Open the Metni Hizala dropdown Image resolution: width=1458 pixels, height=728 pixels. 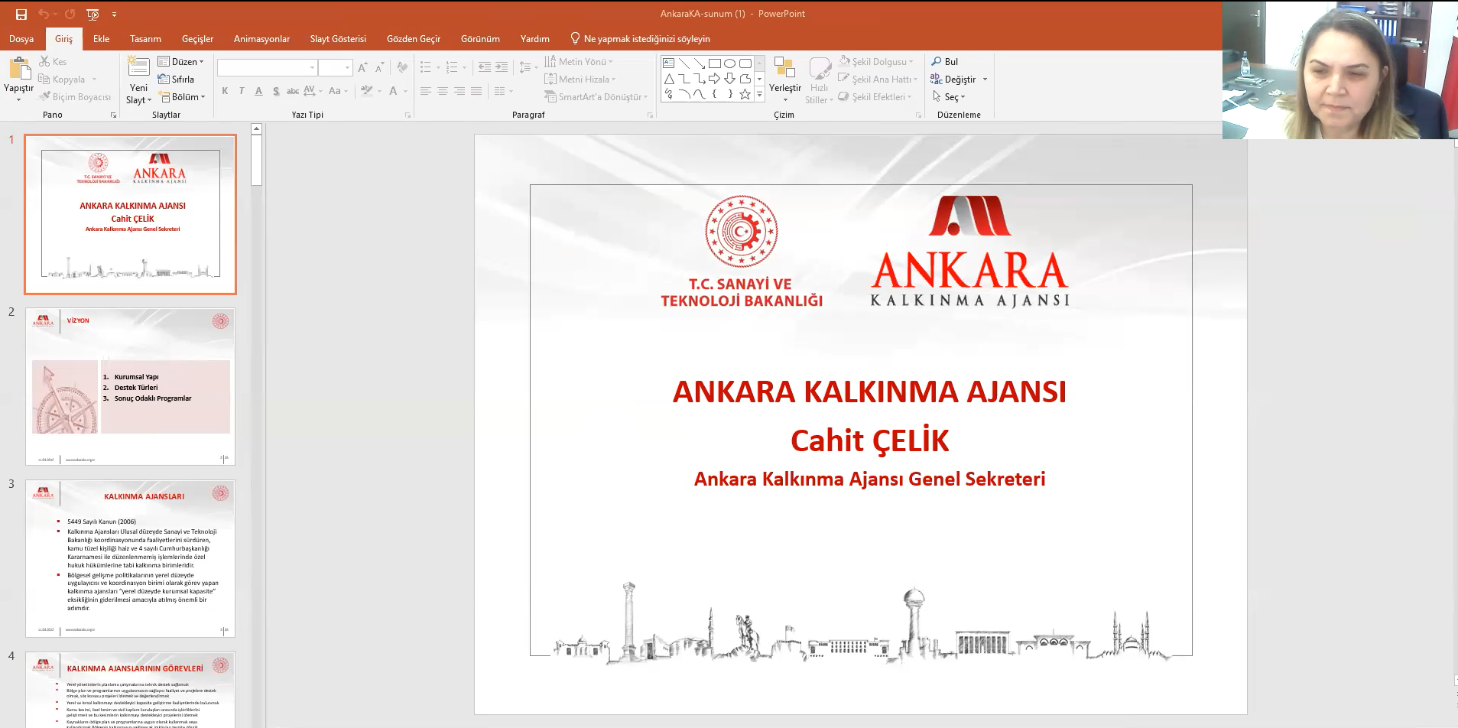tap(580, 80)
